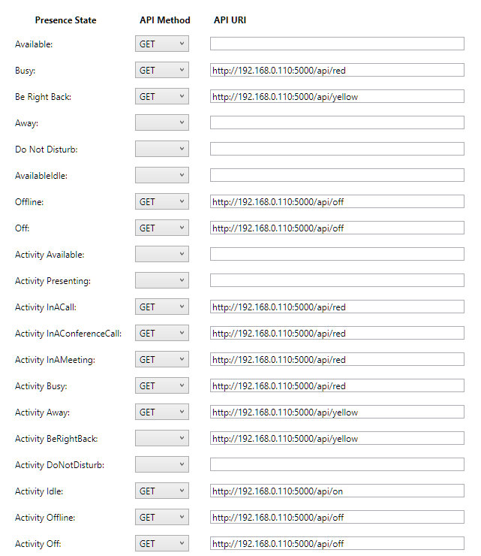Click the Activity Away URI field
The width and height of the screenshot is (481, 556).
tap(337, 412)
